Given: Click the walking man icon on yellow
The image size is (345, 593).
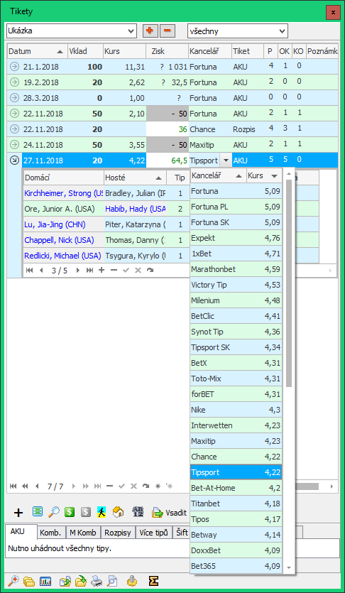Looking at the screenshot, I should (x=102, y=513).
